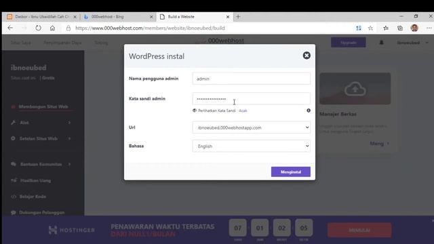Click the Upgrade button

click(x=348, y=42)
